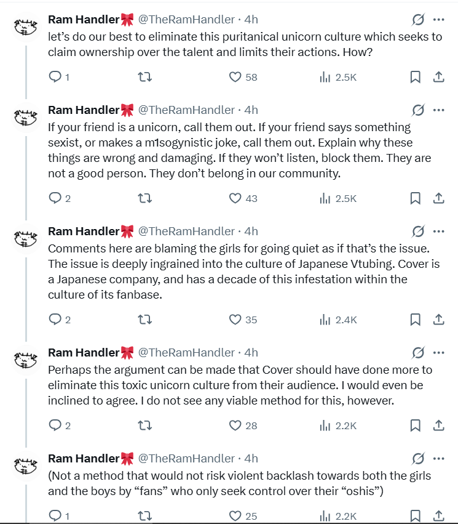The width and height of the screenshot is (458, 524).
Task: Repost the 'If your friend is a unicorn' tweet
Action: click(144, 198)
